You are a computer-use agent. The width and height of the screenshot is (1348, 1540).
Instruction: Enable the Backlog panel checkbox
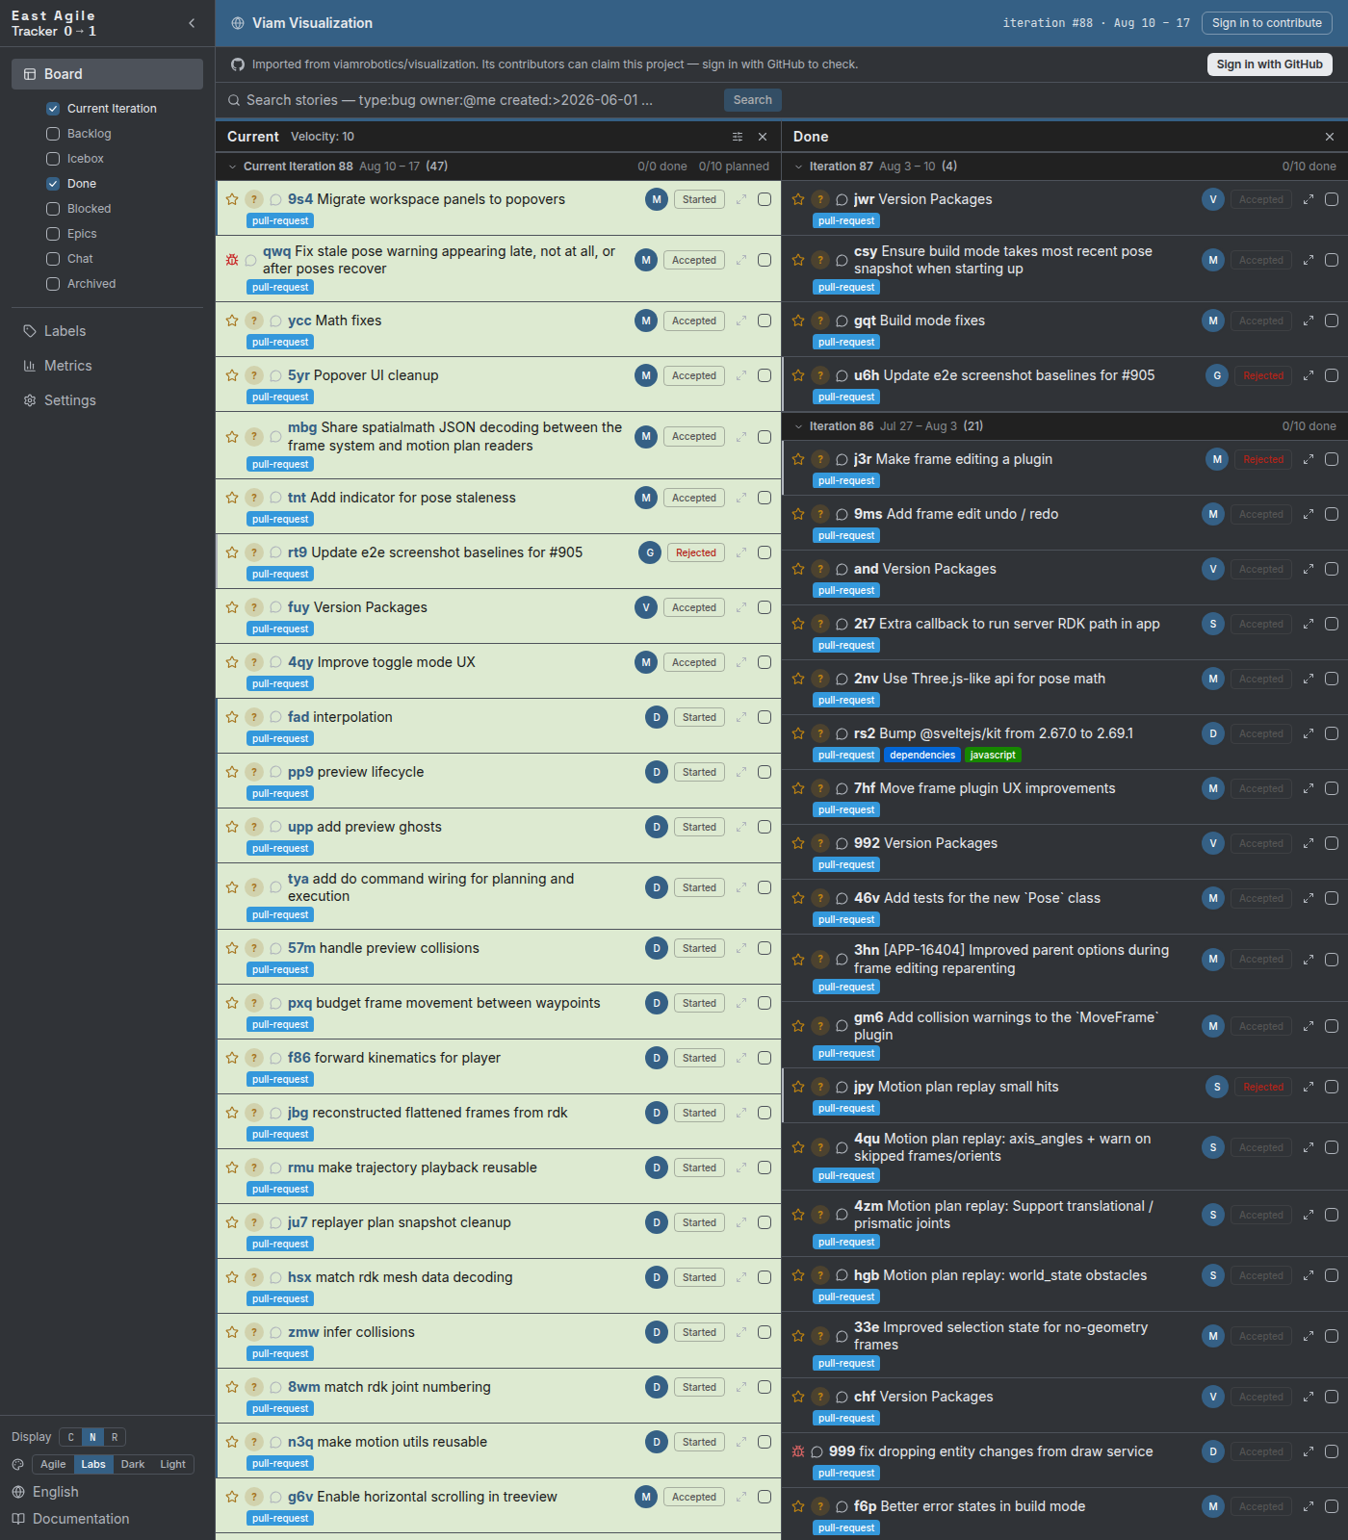coord(53,134)
